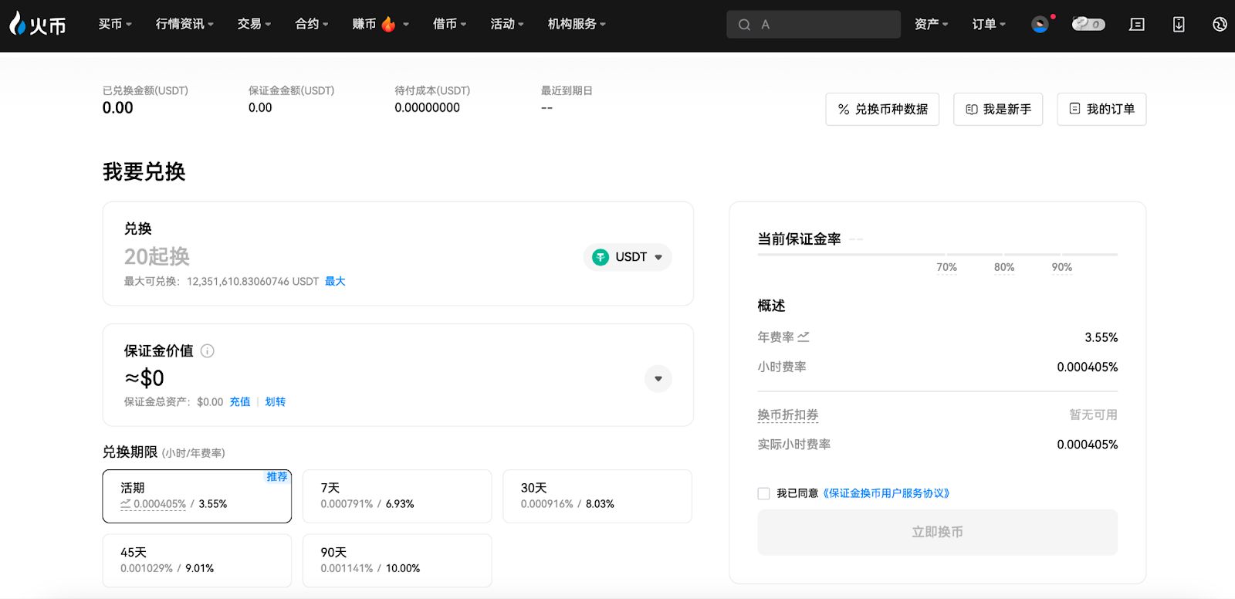
Task: Select the 30天 term option
Action: (597, 496)
